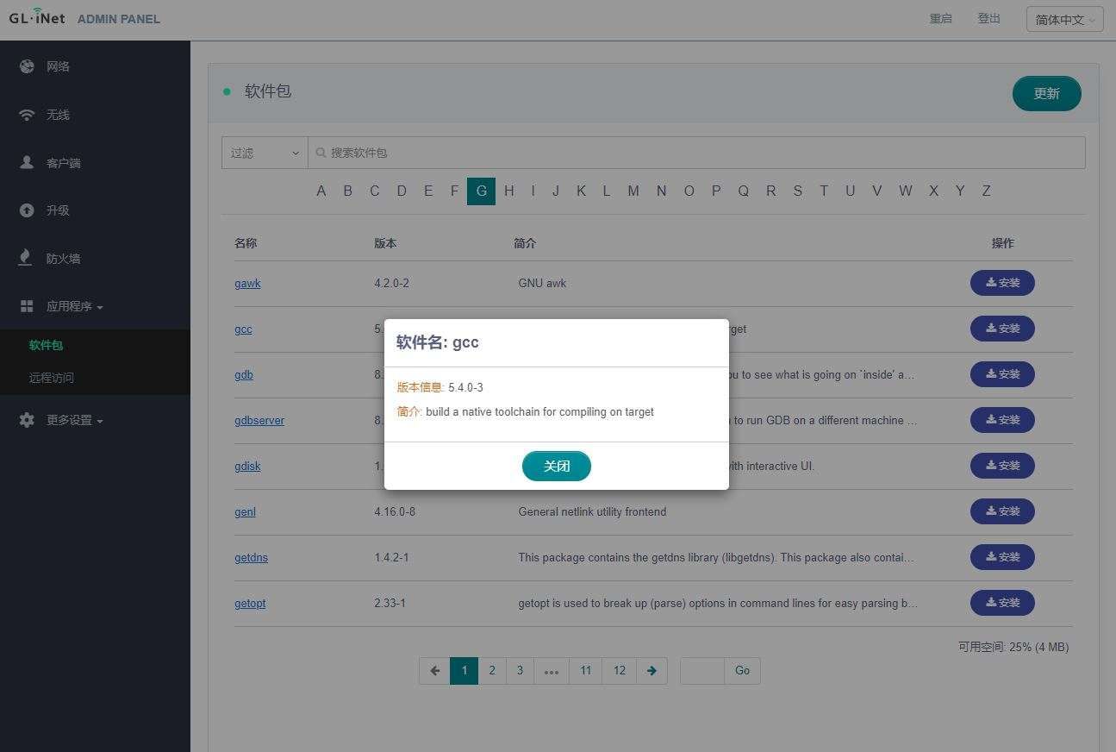Image resolution: width=1116 pixels, height=752 pixels.
Task: Open 远程访问 in the sidebar
Action: click(52, 378)
